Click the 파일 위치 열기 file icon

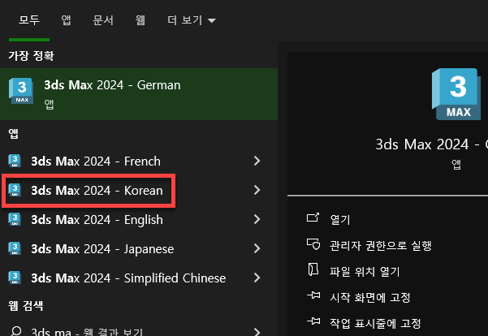pyautogui.click(x=313, y=269)
